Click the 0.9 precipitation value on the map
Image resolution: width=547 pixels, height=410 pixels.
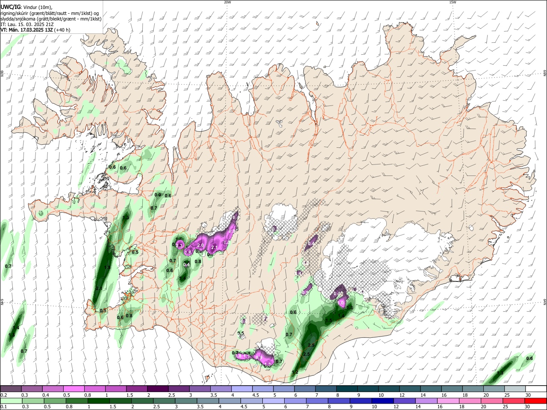tap(157, 195)
